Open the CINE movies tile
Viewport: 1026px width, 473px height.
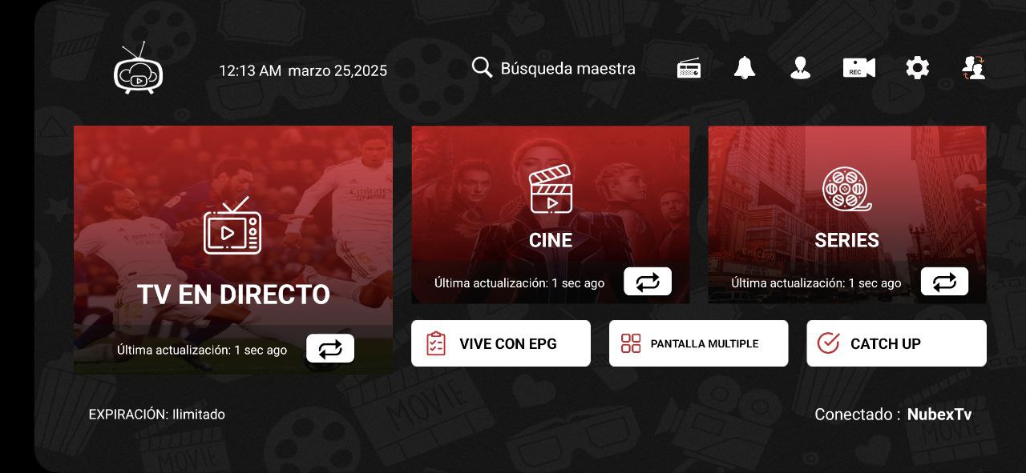551,214
